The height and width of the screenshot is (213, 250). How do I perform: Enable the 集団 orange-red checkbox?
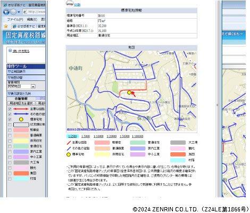pyautogui.click(x=10, y=173)
